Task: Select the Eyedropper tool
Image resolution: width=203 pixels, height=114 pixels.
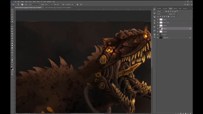Action: [x=12, y=22]
